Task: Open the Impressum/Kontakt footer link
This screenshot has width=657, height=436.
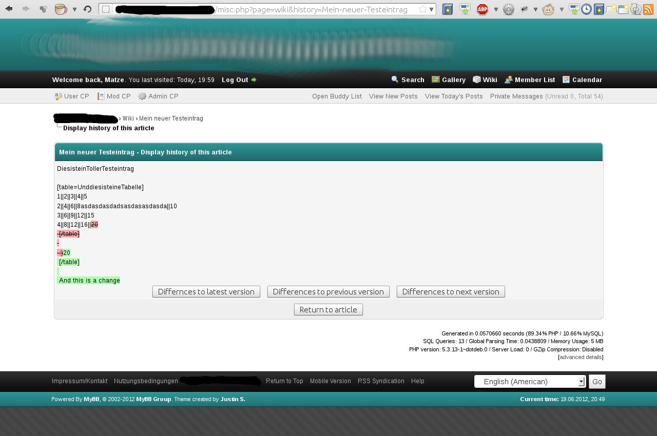Action: point(80,381)
